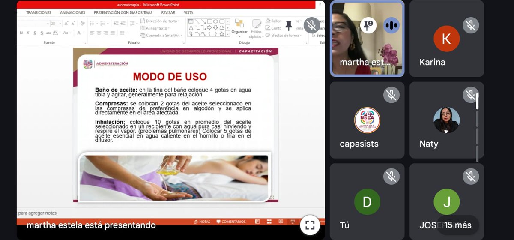Viewport: 514px width, 240px height.
Task: Justify text in paragraph group
Action: [112, 33]
